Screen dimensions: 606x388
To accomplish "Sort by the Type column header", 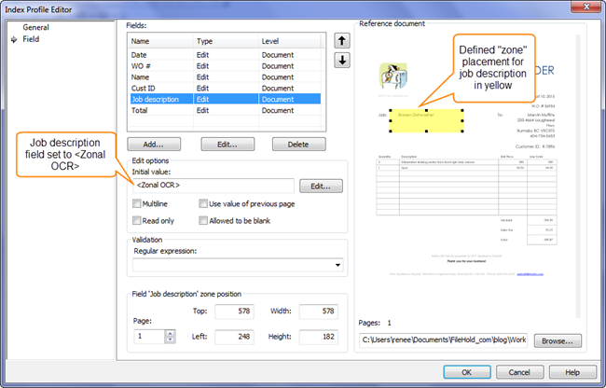I will pyautogui.click(x=226, y=41).
